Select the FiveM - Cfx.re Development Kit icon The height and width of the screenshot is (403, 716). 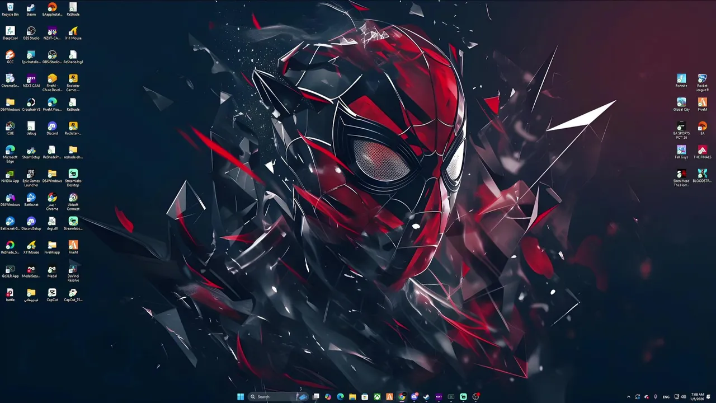[52, 82]
